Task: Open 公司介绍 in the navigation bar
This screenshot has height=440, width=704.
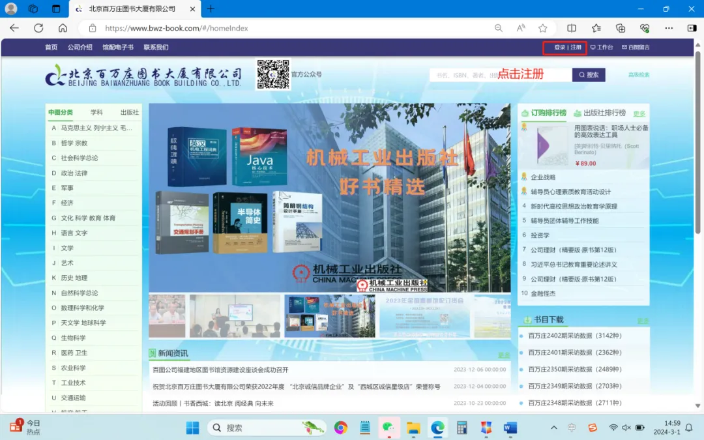Action: click(80, 47)
